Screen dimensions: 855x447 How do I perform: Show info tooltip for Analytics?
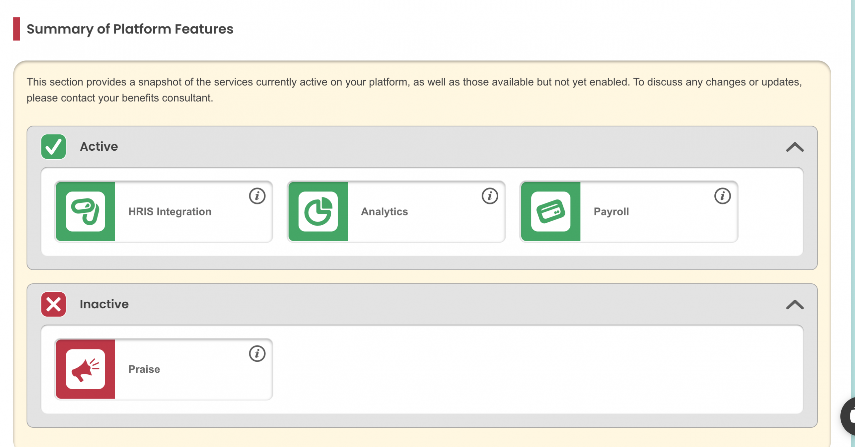pyautogui.click(x=490, y=196)
